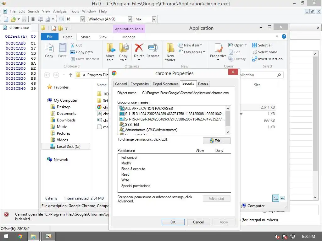
Task: Expand the Open dropdown arrow in ribbon
Action: pos(246,45)
